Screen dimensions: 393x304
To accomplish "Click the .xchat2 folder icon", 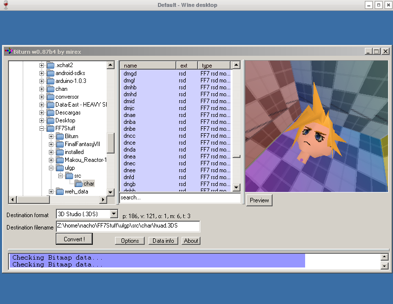I will (51, 65).
